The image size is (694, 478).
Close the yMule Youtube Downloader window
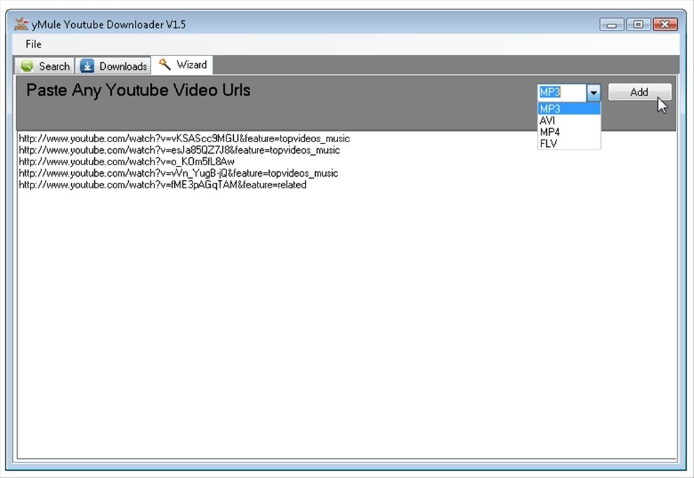click(666, 24)
